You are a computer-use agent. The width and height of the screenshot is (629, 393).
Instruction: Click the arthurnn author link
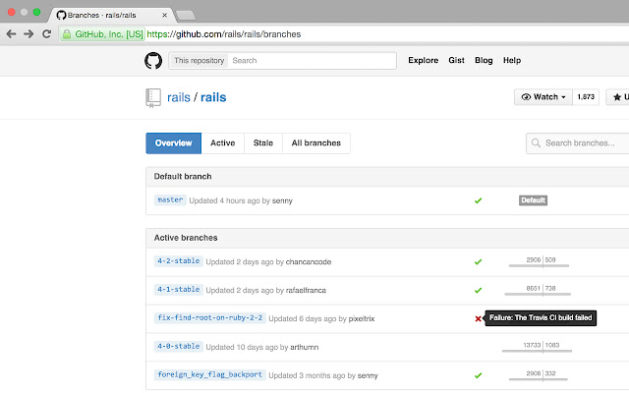tap(304, 347)
